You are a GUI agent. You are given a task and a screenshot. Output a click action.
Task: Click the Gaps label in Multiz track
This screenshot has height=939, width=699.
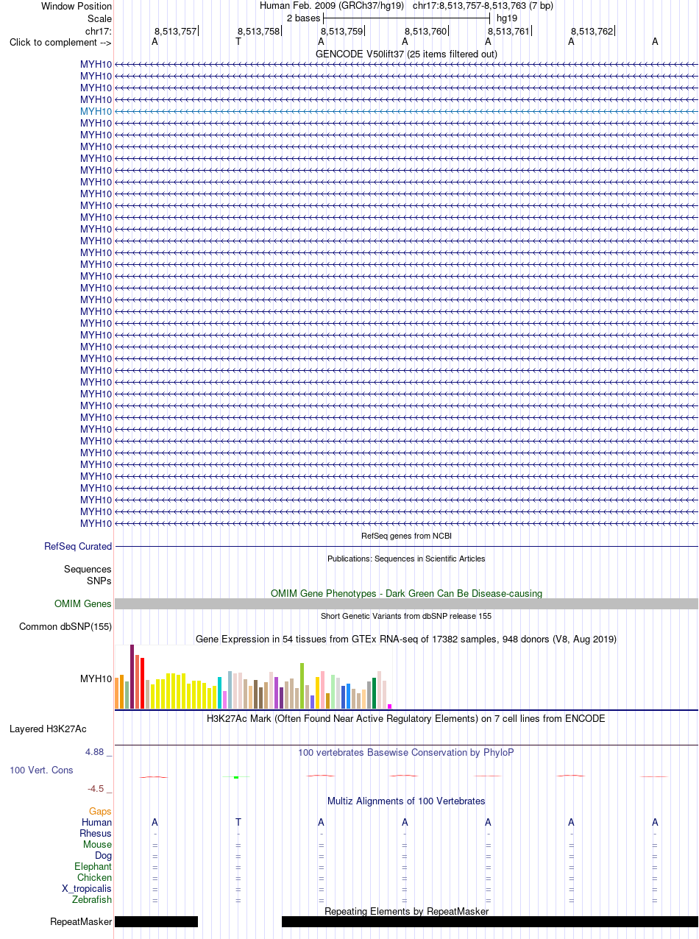tap(100, 811)
